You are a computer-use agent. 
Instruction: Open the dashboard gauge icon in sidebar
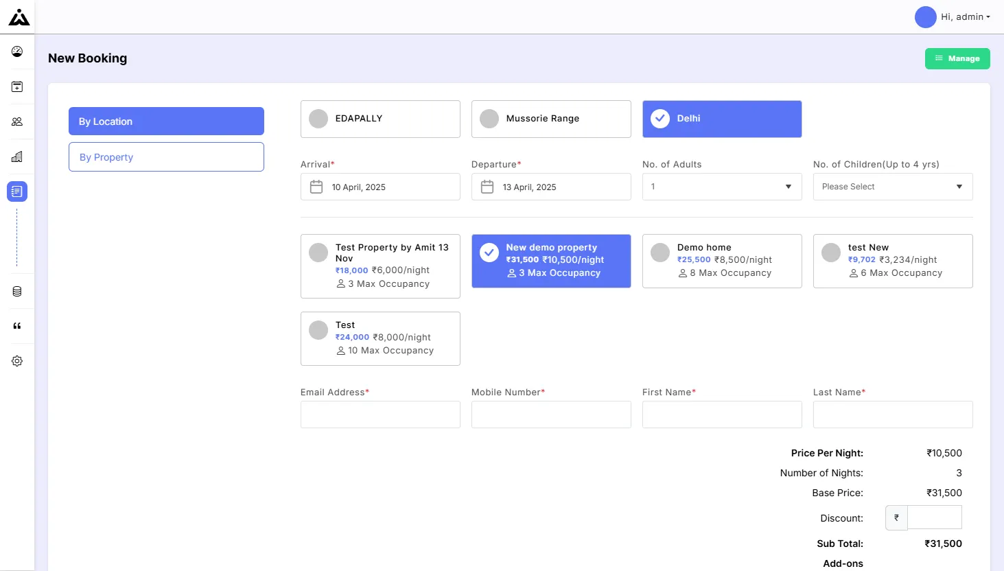pos(17,51)
